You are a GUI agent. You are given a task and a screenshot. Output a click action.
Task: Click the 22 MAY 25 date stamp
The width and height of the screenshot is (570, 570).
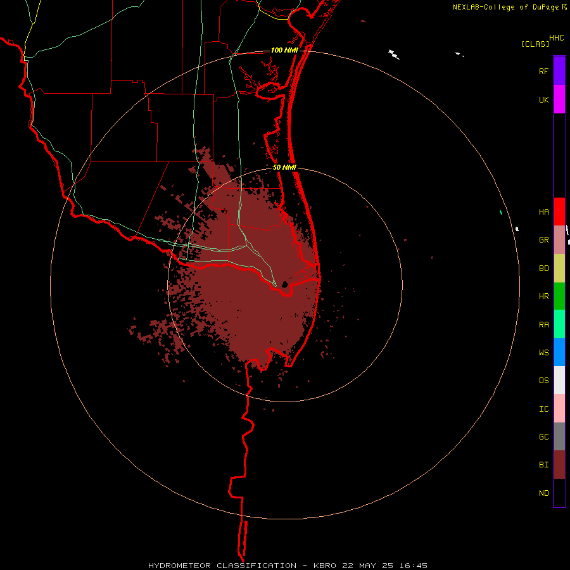[368, 566]
